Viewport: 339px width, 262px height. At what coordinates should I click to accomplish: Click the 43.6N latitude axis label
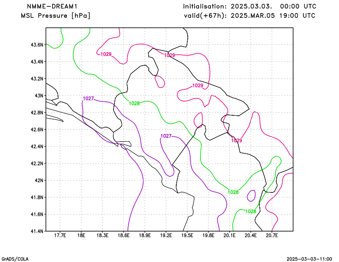tap(37, 45)
